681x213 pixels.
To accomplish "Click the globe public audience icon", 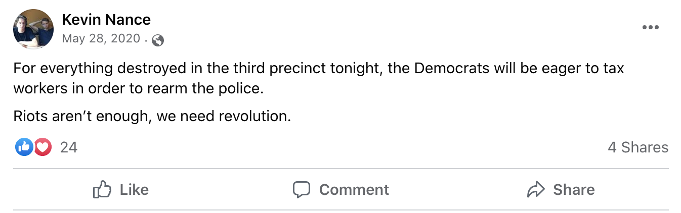I will (158, 40).
